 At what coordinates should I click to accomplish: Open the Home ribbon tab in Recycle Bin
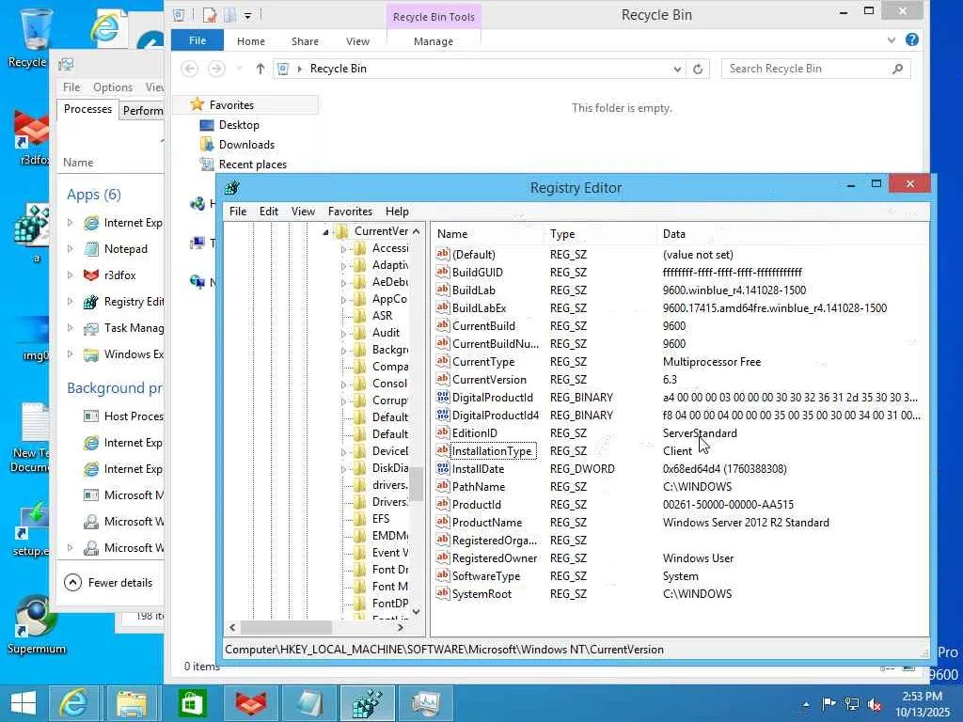coord(250,41)
